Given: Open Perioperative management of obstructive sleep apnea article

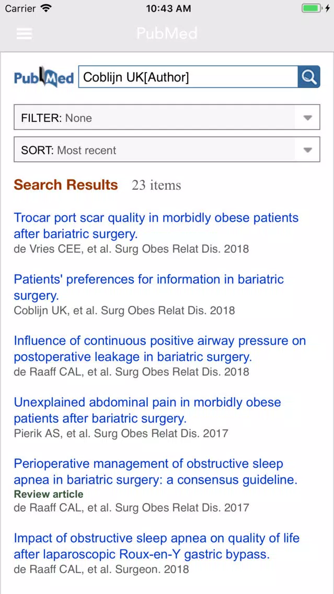Looking at the screenshot, I should [156, 472].
